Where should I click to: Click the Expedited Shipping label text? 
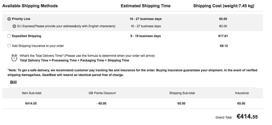coord(27,36)
